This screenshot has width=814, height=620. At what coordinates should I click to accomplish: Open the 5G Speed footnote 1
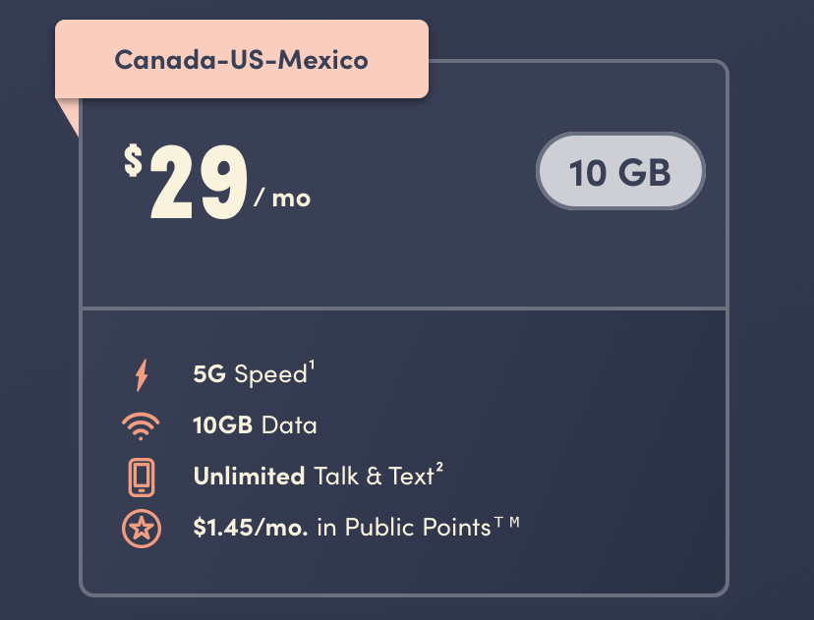click(312, 365)
